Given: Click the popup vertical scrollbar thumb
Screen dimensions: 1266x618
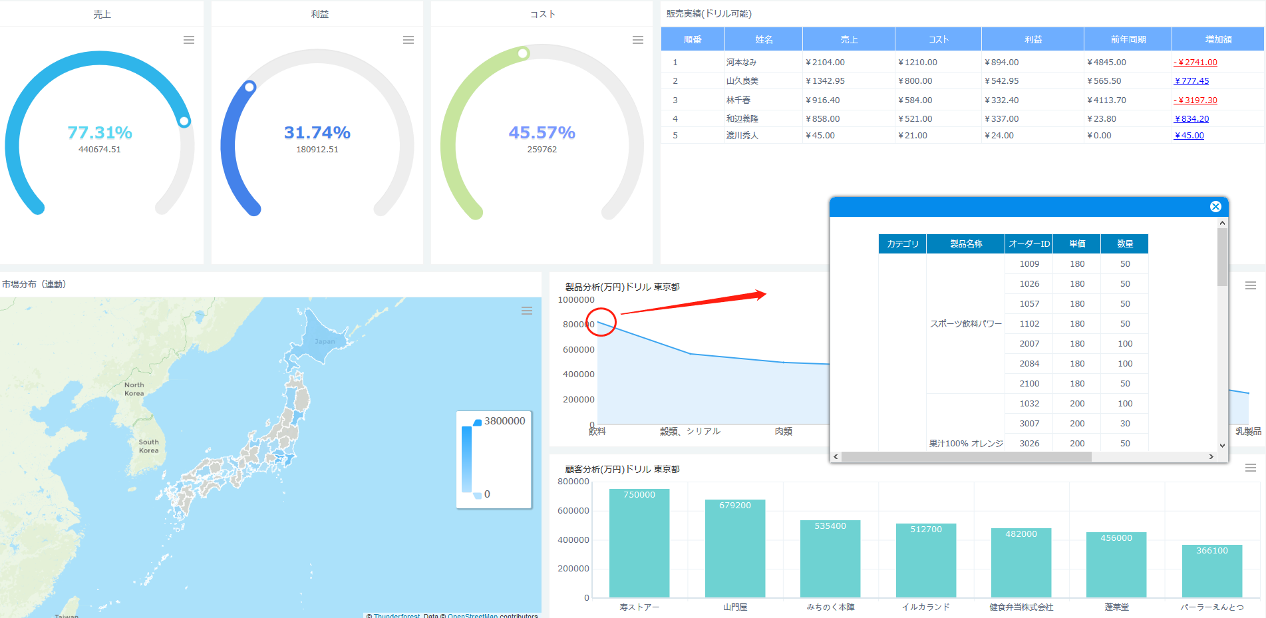Looking at the screenshot, I should tap(1222, 257).
